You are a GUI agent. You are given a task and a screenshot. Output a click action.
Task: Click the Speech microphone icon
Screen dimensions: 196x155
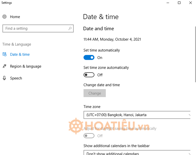coord(5,78)
